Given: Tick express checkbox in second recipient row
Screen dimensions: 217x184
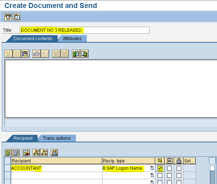Looking at the screenshot, I should point(160,175).
